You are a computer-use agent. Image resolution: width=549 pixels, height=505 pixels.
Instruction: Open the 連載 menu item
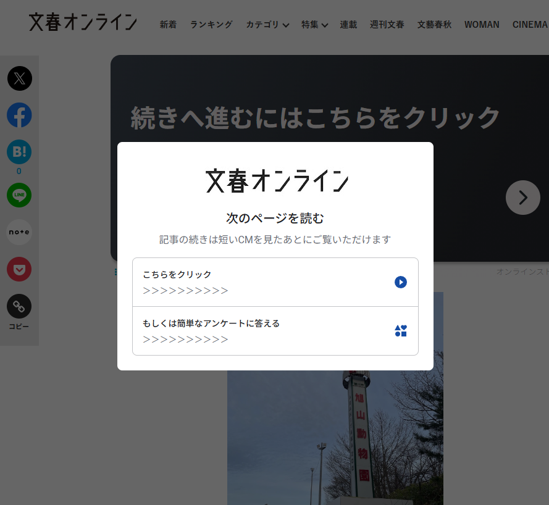[x=348, y=25]
